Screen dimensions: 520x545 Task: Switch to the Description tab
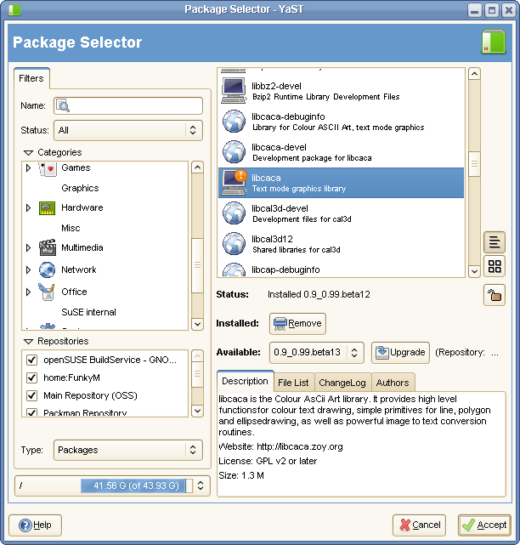coord(246,381)
